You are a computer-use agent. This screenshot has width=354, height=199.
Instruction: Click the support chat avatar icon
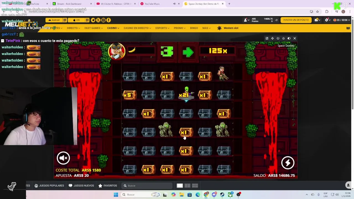click(348, 185)
